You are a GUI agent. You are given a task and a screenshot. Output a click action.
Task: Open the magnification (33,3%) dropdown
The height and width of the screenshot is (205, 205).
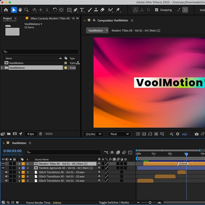pos(93,134)
